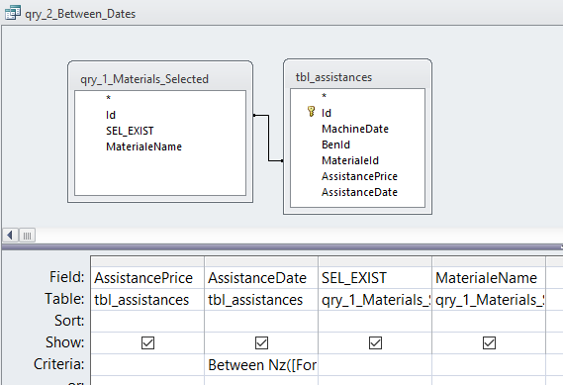Click Criteria cell for MaterialeName column
Image resolution: width=563 pixels, height=385 pixels.
point(489,365)
